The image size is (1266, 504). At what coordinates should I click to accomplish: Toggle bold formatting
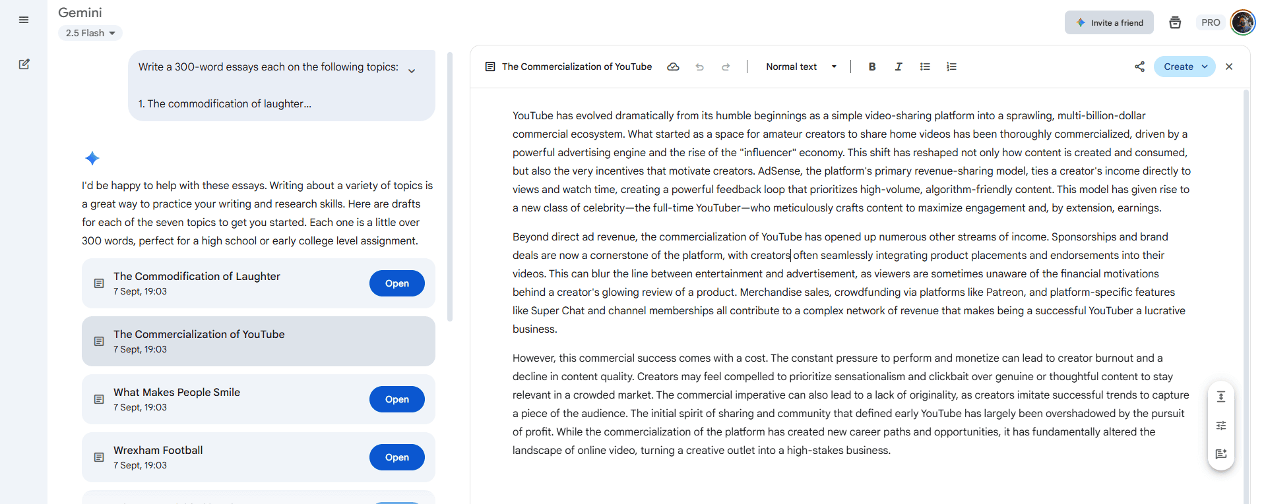click(x=871, y=67)
